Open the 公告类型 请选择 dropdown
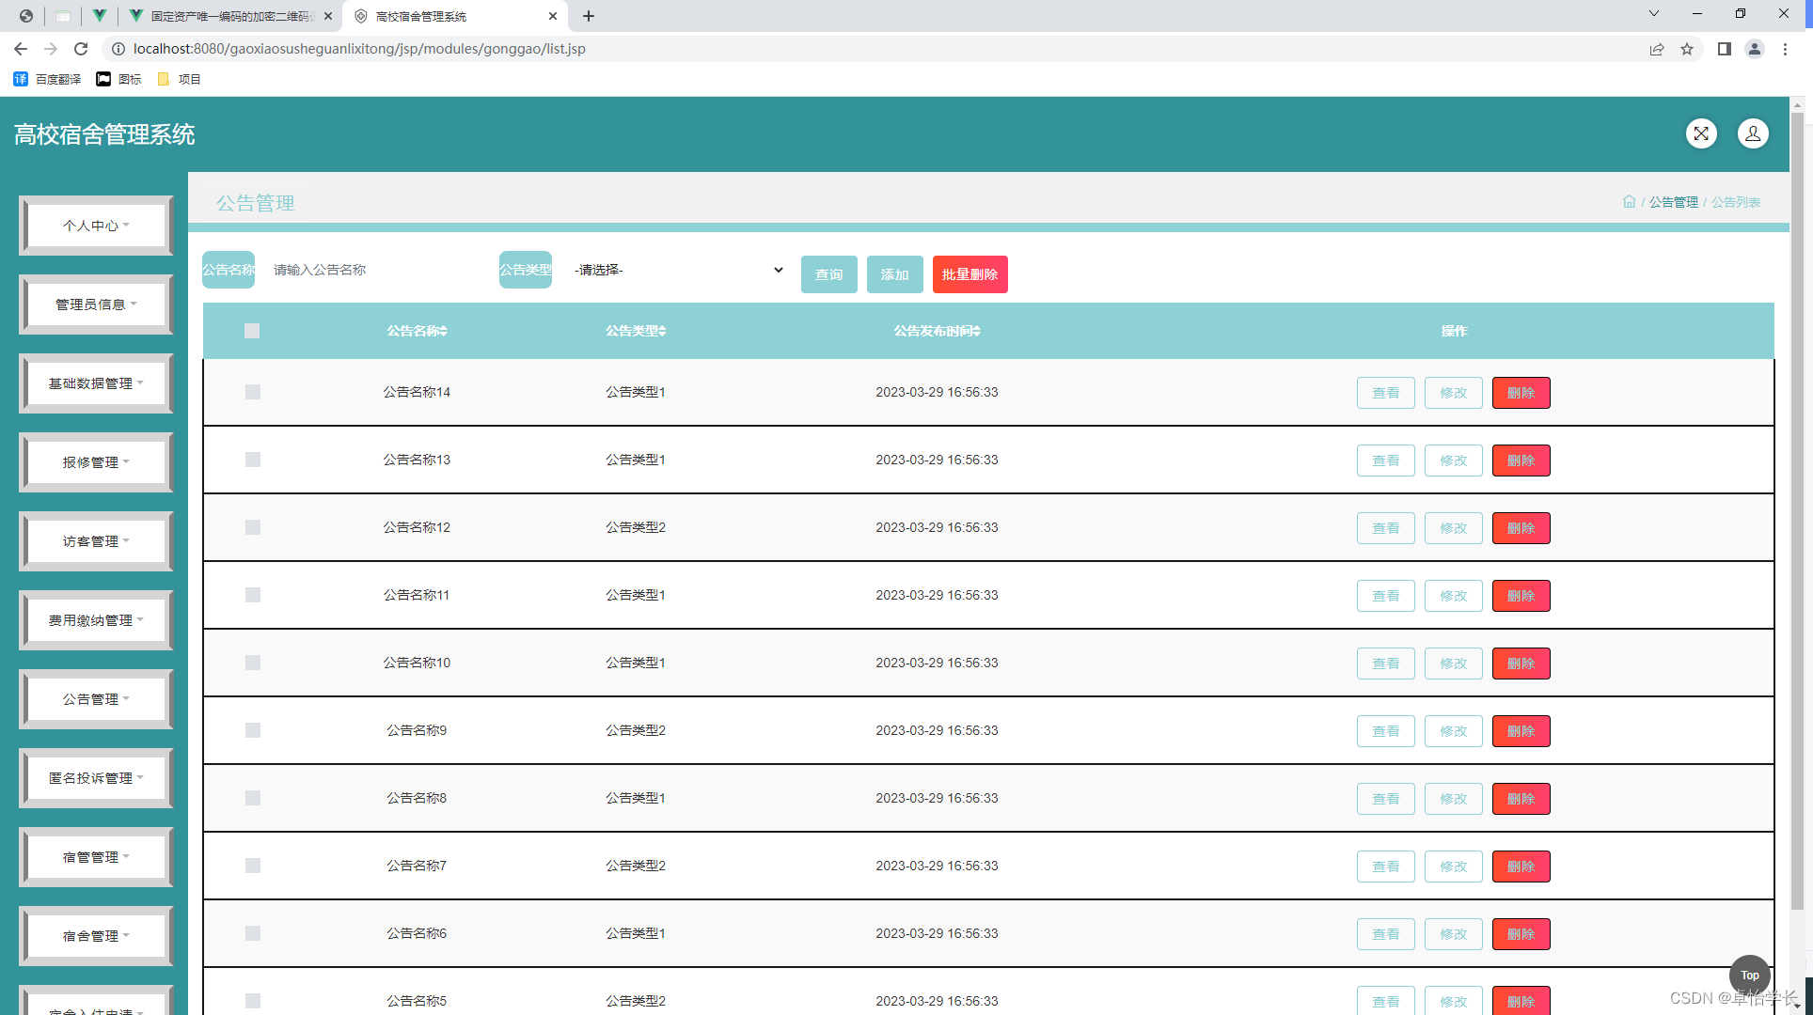1813x1015 pixels. click(x=679, y=270)
